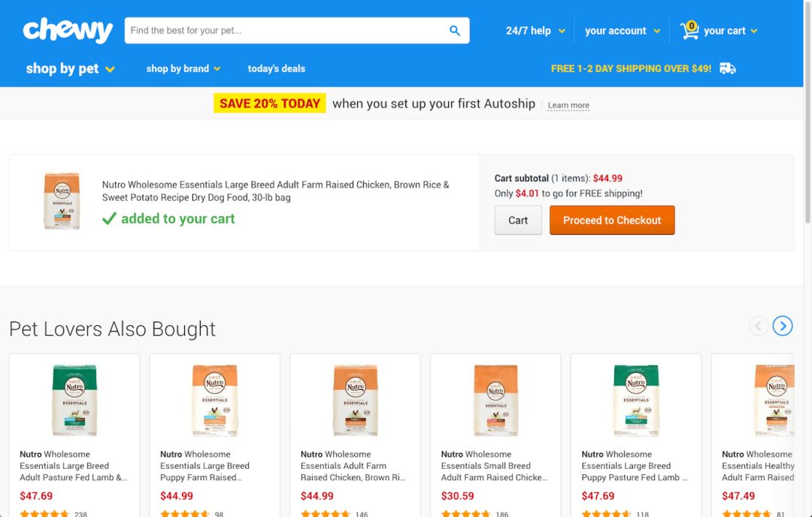
Task: Open the shop by pet menu
Action: [71, 68]
